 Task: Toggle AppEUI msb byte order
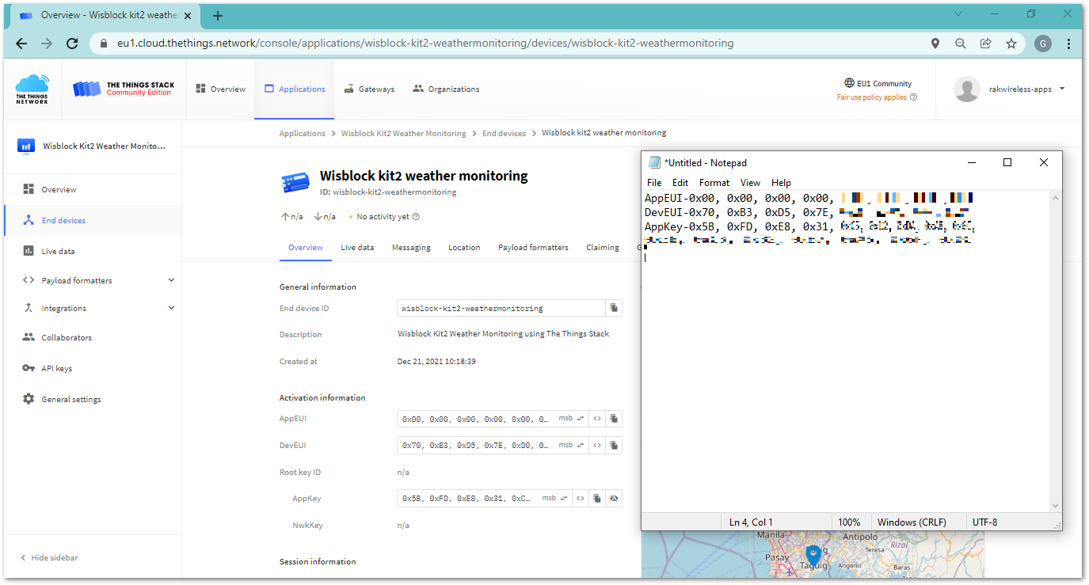(x=571, y=419)
